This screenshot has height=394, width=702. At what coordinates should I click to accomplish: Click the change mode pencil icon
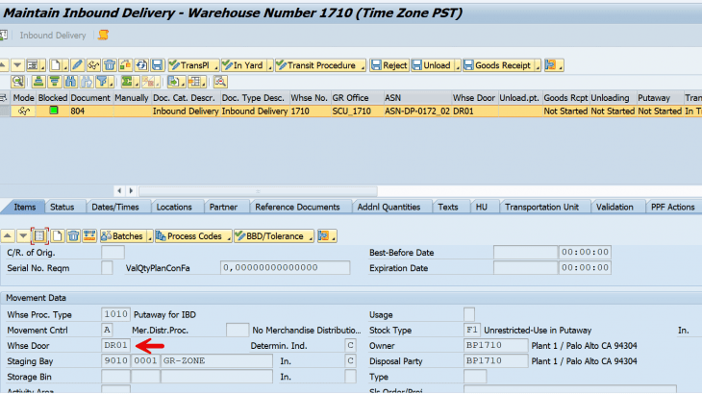pyautogui.click(x=77, y=65)
